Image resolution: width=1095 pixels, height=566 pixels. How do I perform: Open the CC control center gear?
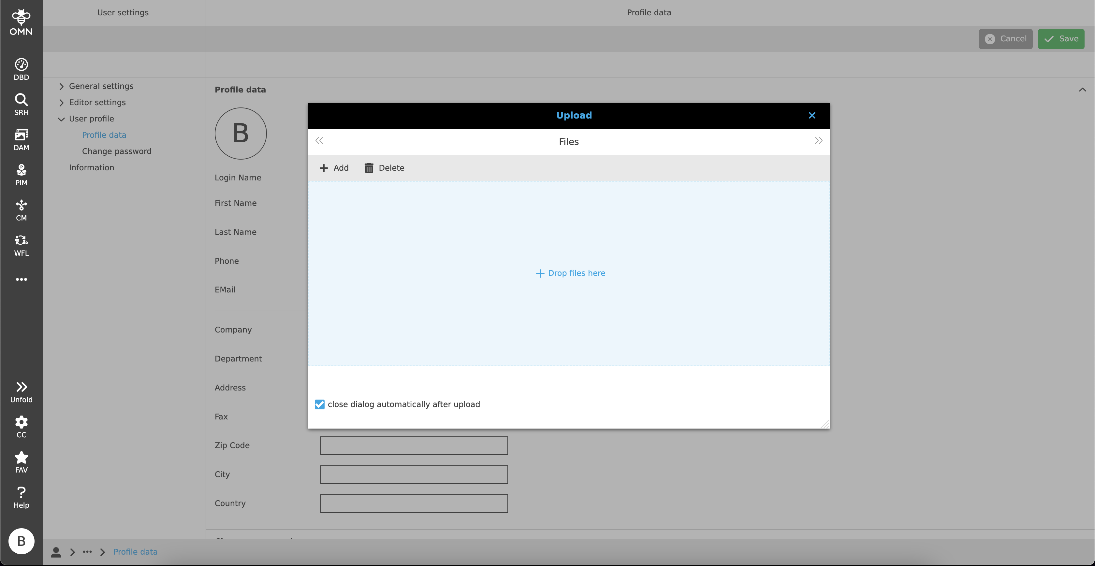[x=21, y=427]
